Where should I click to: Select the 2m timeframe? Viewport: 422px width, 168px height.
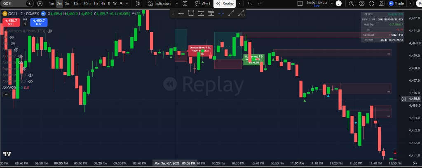(x=59, y=3)
